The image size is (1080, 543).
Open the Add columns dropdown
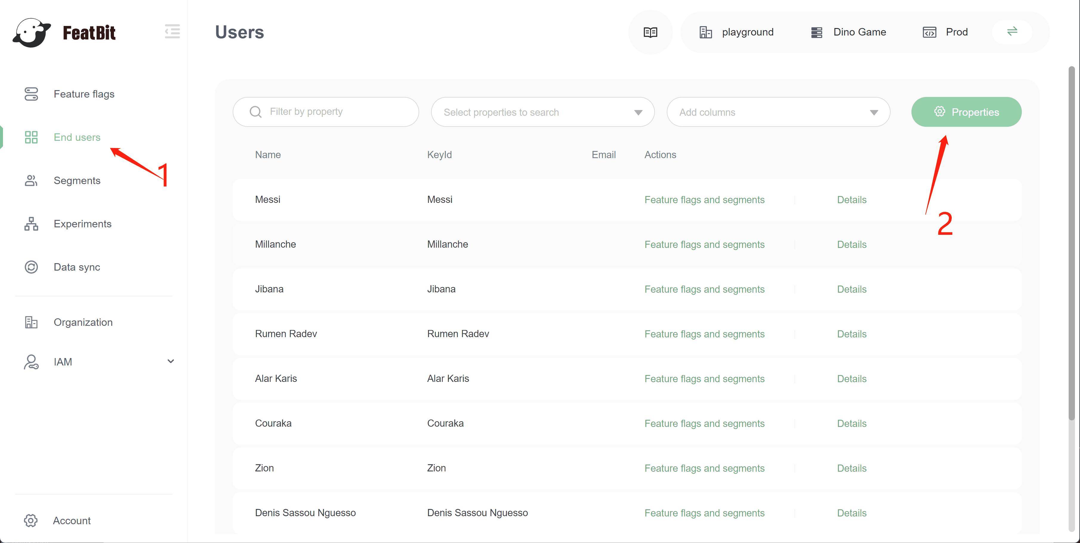pos(778,112)
